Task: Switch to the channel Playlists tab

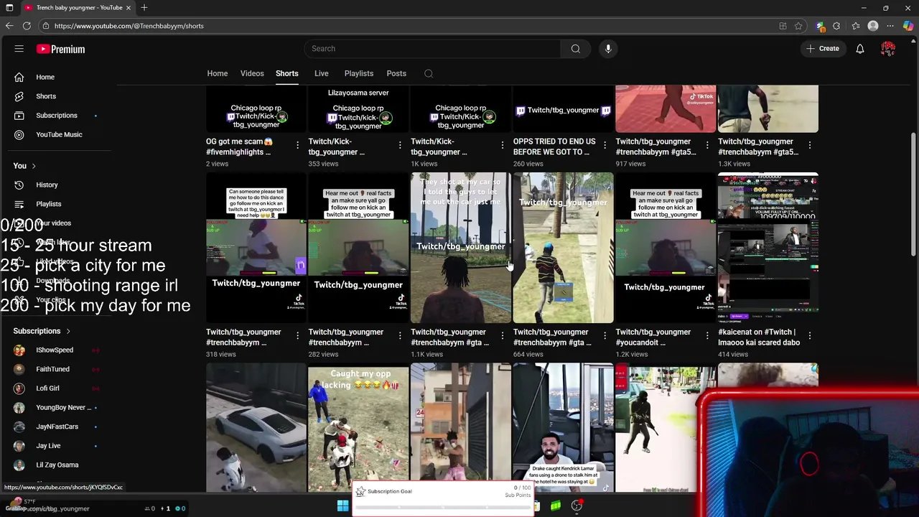Action: pos(358,73)
